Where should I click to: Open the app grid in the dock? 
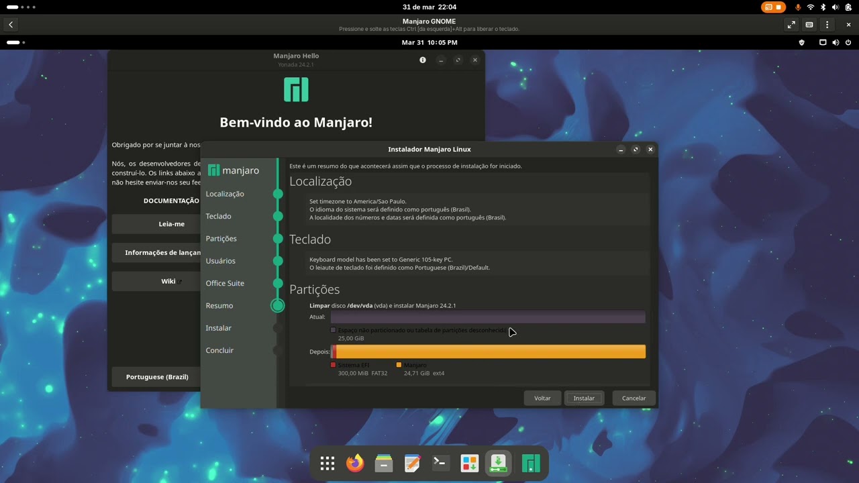pyautogui.click(x=327, y=463)
